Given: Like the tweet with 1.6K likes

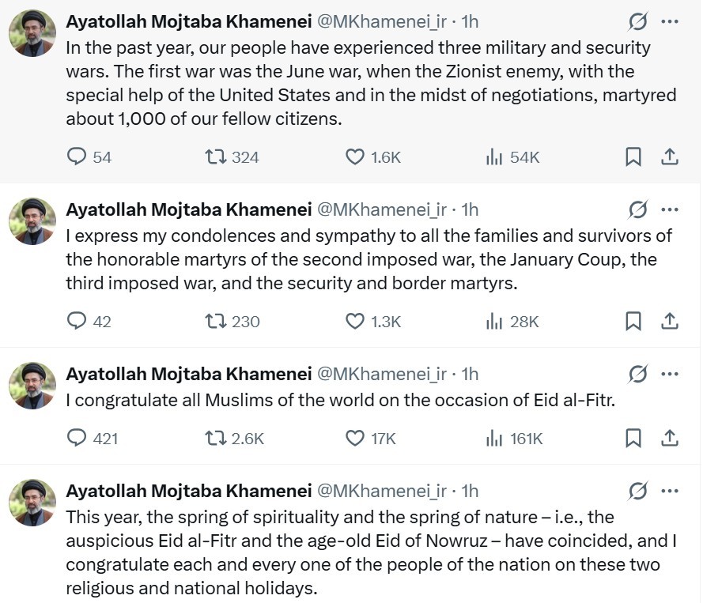Looking at the screenshot, I should click(x=355, y=157).
